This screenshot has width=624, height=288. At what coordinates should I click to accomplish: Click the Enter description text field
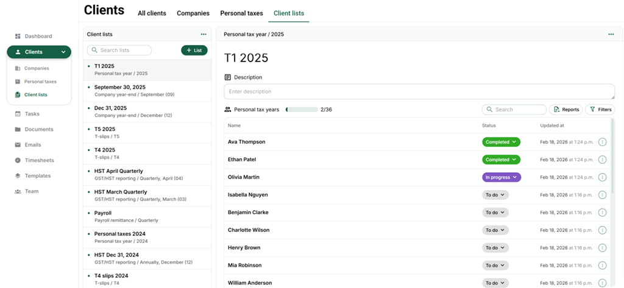419,91
